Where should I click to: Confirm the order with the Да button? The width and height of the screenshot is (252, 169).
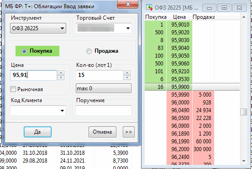37,132
